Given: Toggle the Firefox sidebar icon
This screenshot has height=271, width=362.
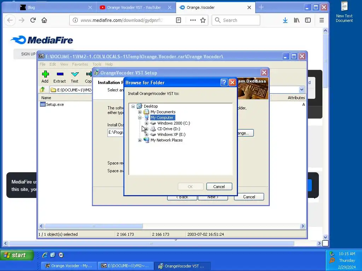Looking at the screenshot, I should (x=308, y=20).
